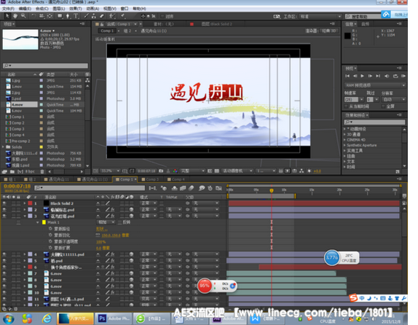Click the composition mini-flowchart icon in timeline
This screenshot has width=418, height=325.
(x=152, y=188)
